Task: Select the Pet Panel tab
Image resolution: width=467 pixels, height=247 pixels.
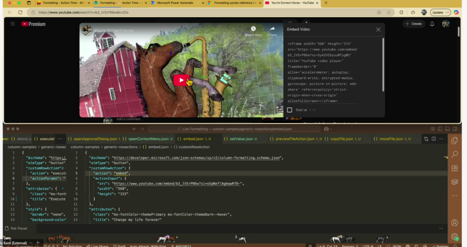Action: coord(19,229)
